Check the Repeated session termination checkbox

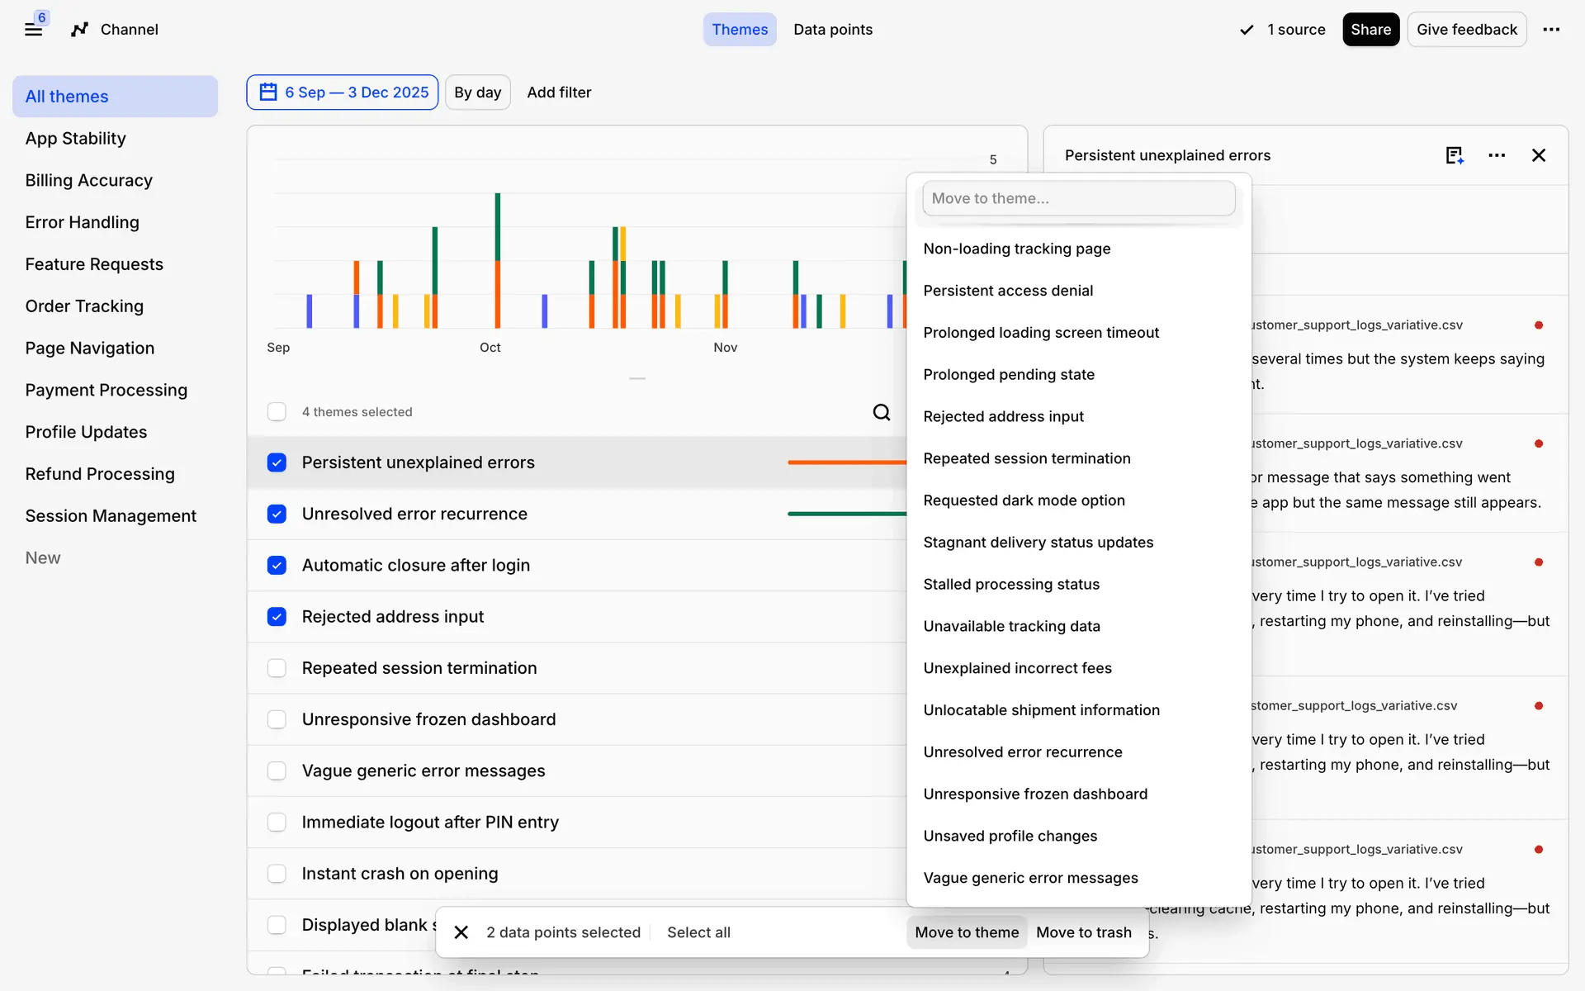[277, 668]
